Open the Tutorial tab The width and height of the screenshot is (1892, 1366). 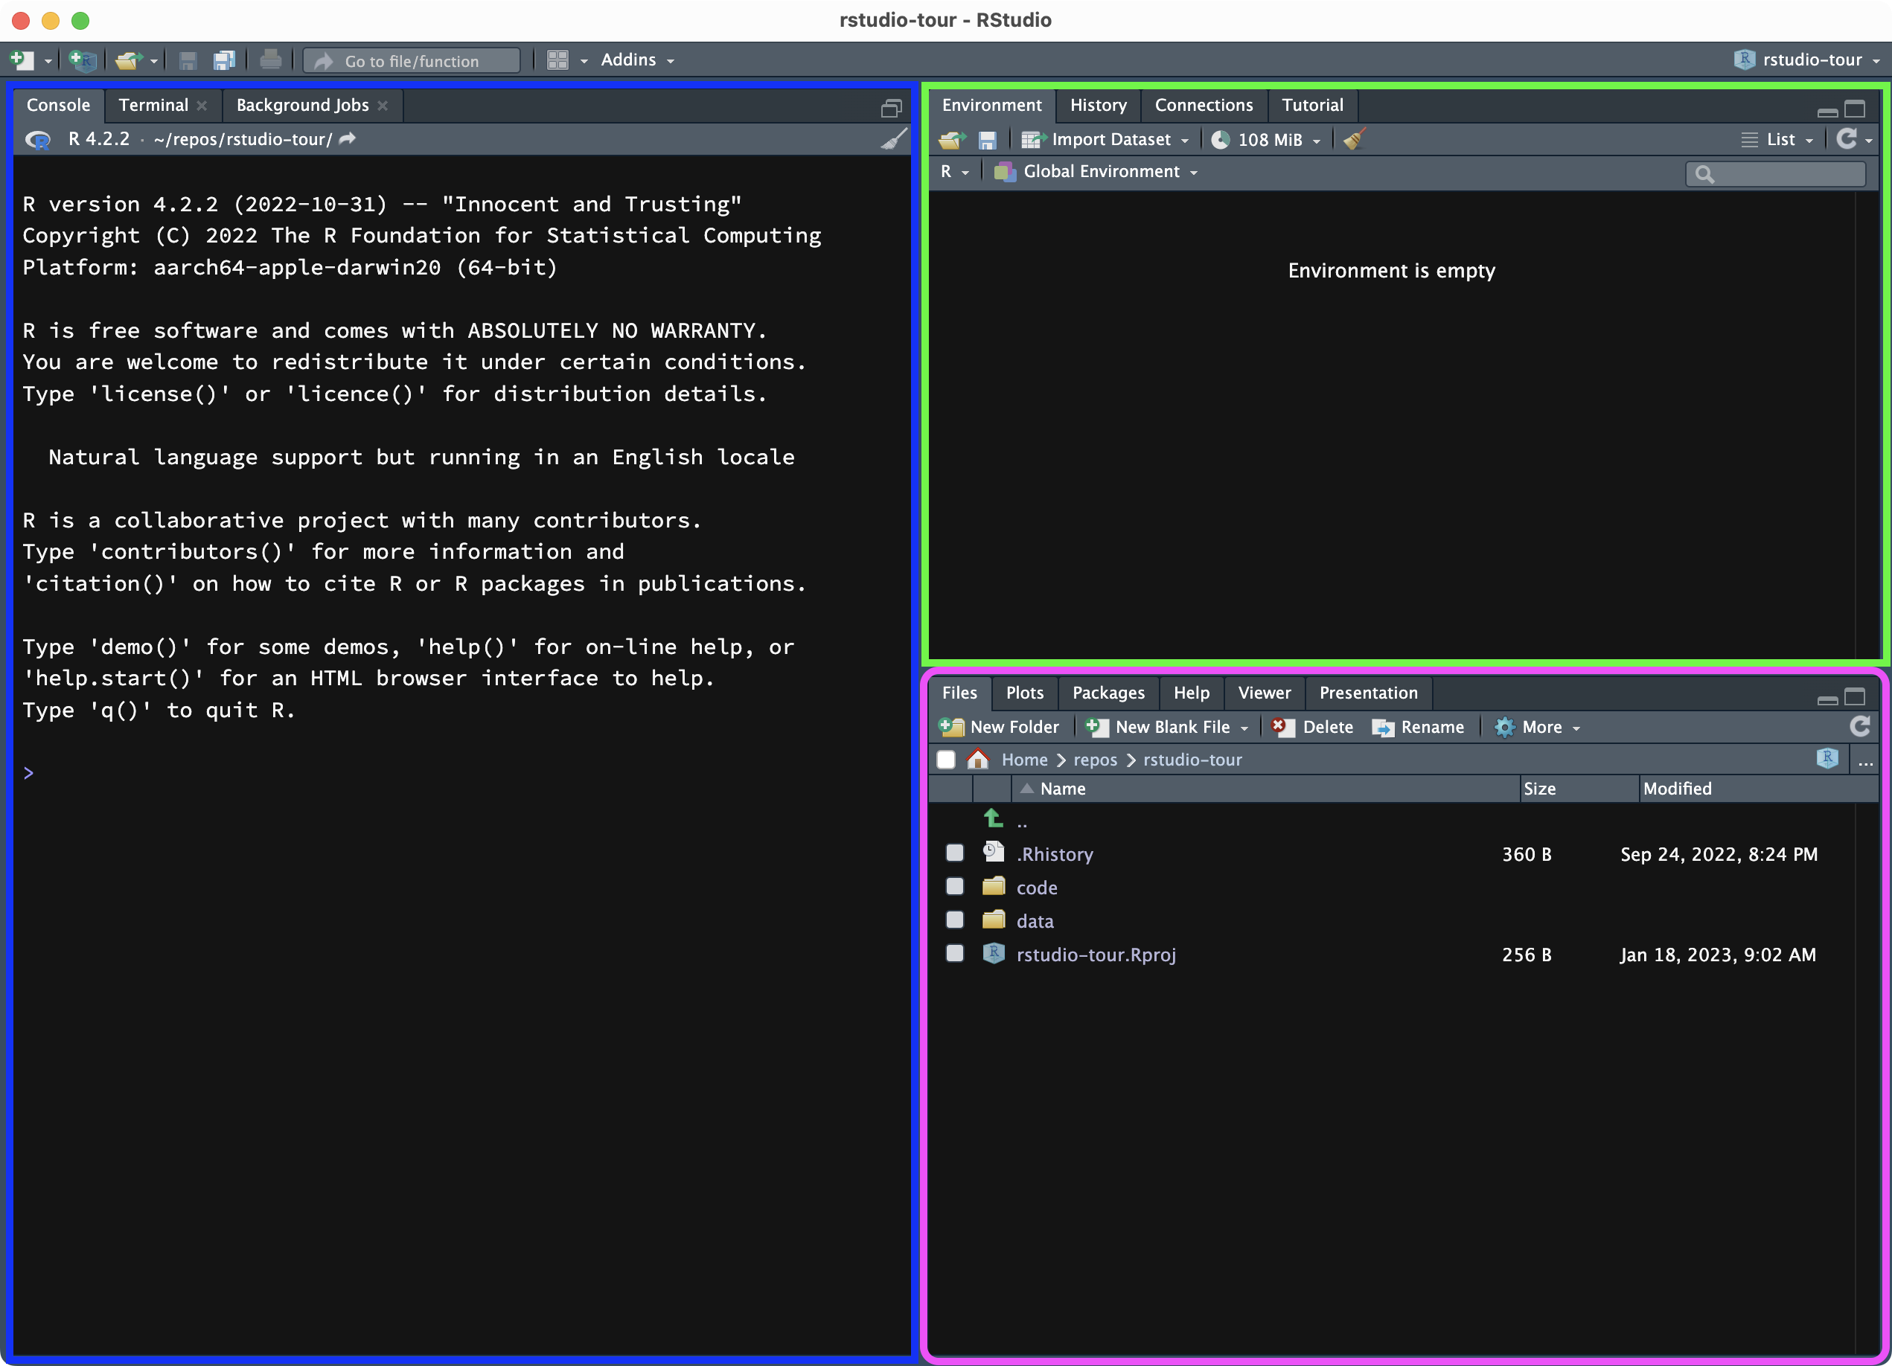[1312, 105]
